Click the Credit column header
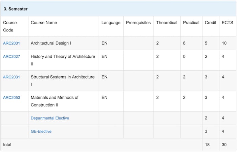The image size is (237, 152). (x=210, y=23)
